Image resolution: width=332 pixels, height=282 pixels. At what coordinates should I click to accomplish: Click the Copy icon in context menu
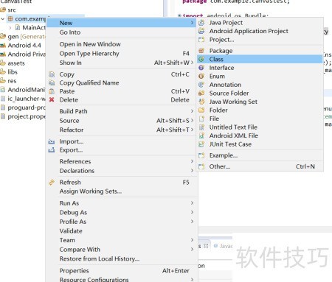point(52,74)
